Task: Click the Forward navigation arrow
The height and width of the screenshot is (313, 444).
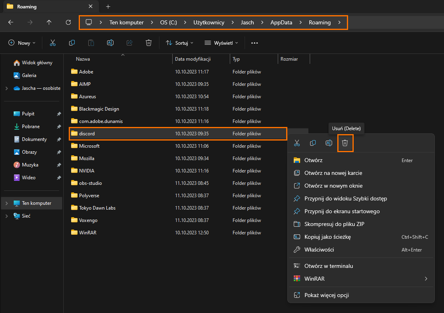Action: click(x=30, y=22)
